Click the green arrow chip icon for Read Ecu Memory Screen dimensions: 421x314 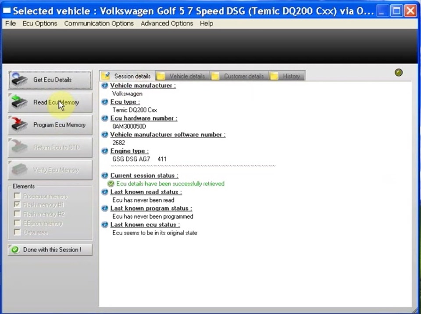[x=19, y=102]
